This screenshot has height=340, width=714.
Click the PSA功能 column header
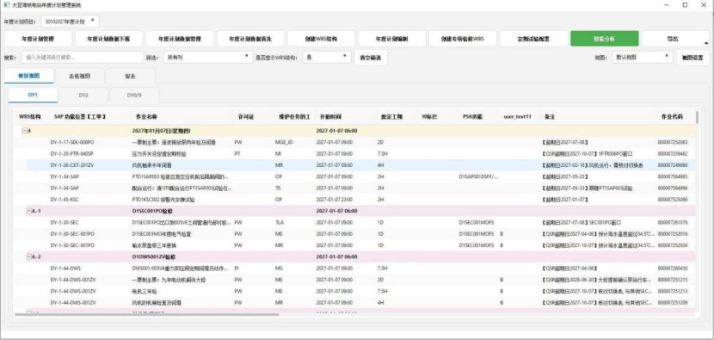pyautogui.click(x=473, y=117)
